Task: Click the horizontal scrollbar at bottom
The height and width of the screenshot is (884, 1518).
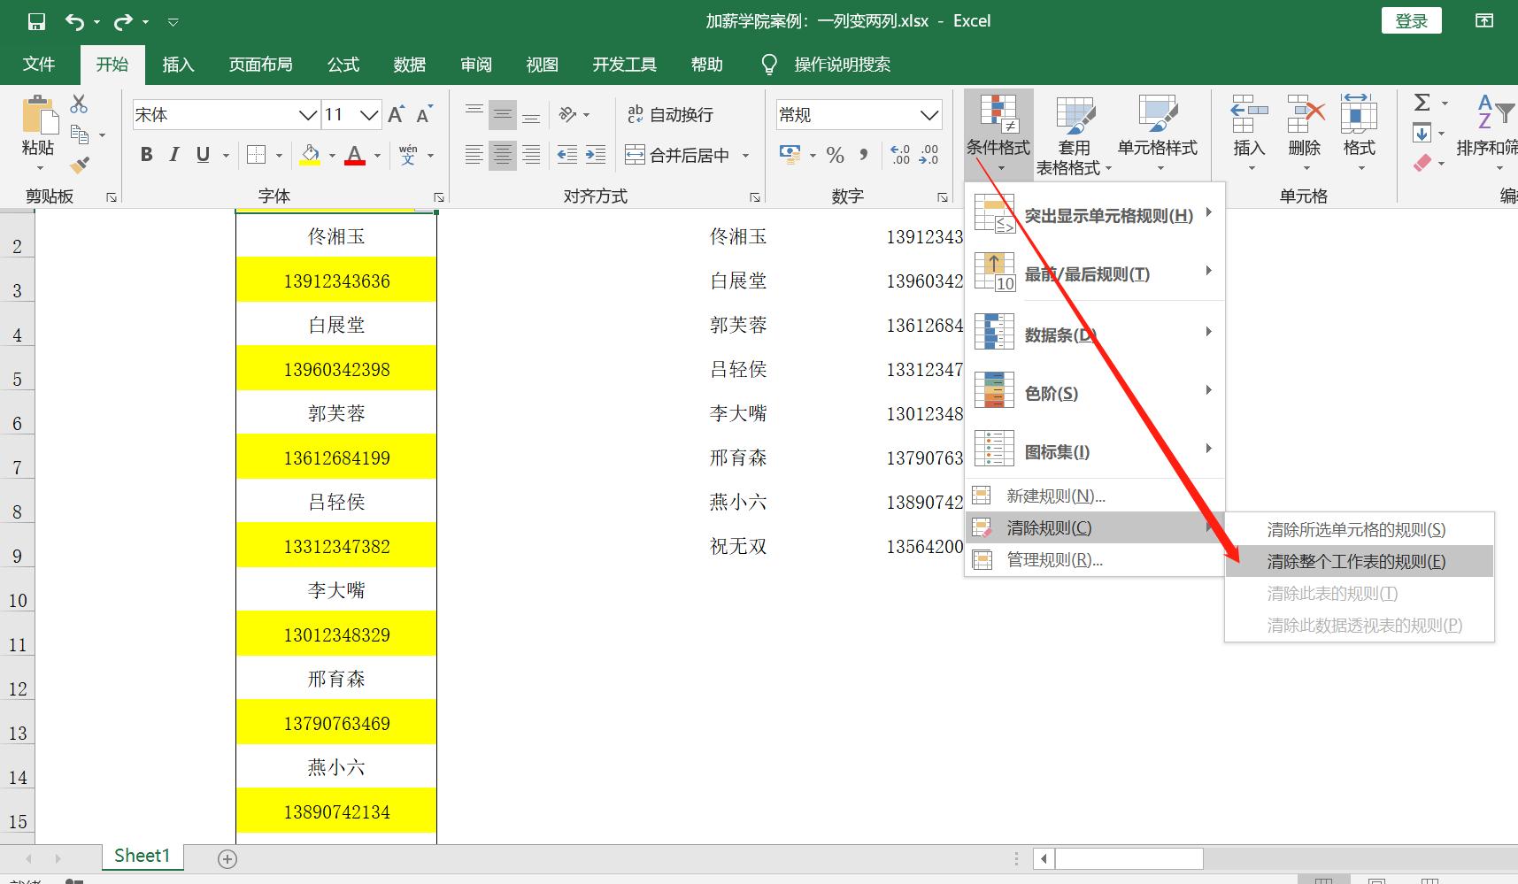Action: click(1128, 857)
